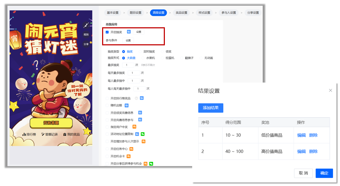The width and height of the screenshot is (340, 186).
Task: Uncheck the 开启抽奖 checkbox
Action: pos(107,32)
